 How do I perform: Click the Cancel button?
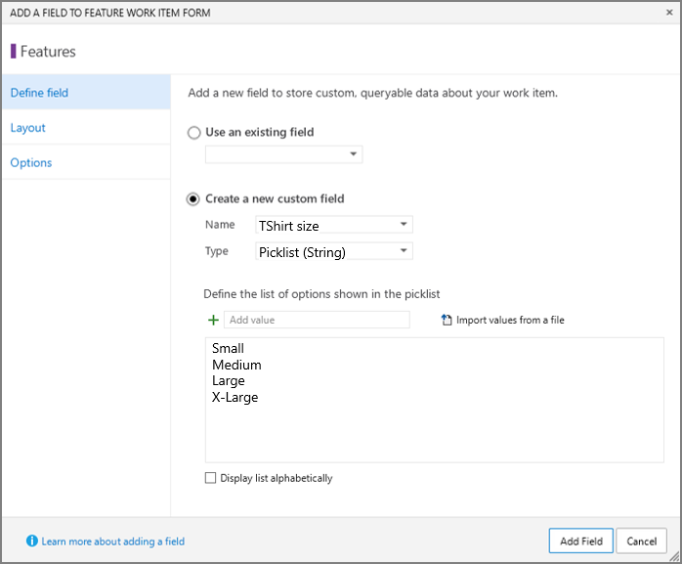tap(641, 541)
